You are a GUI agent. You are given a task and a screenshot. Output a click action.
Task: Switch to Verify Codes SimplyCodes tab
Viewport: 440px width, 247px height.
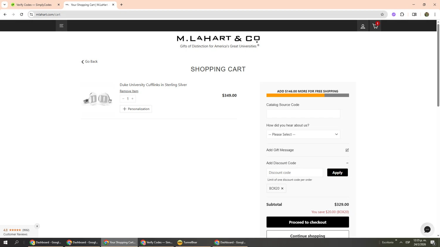(34, 5)
